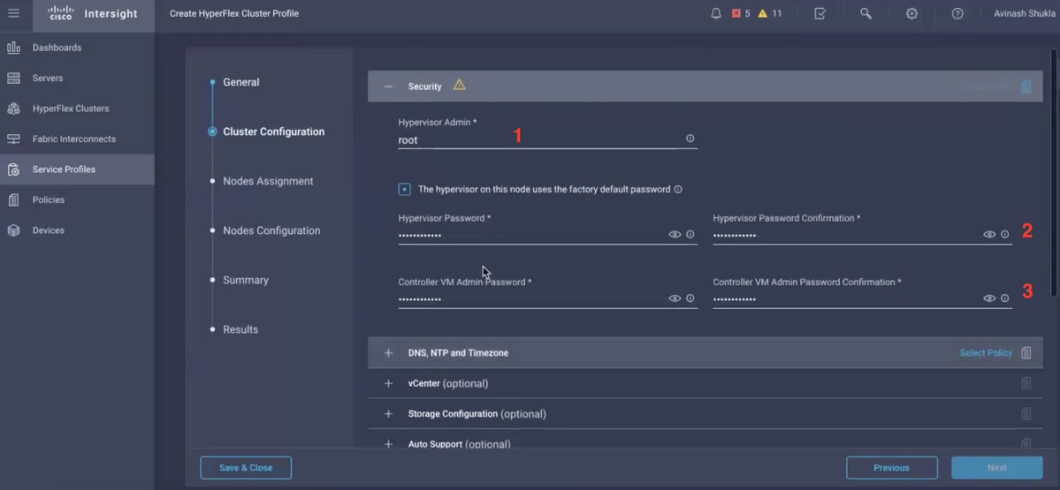
Task: Open Fabric Interconnects from the sidebar
Action: [73, 139]
